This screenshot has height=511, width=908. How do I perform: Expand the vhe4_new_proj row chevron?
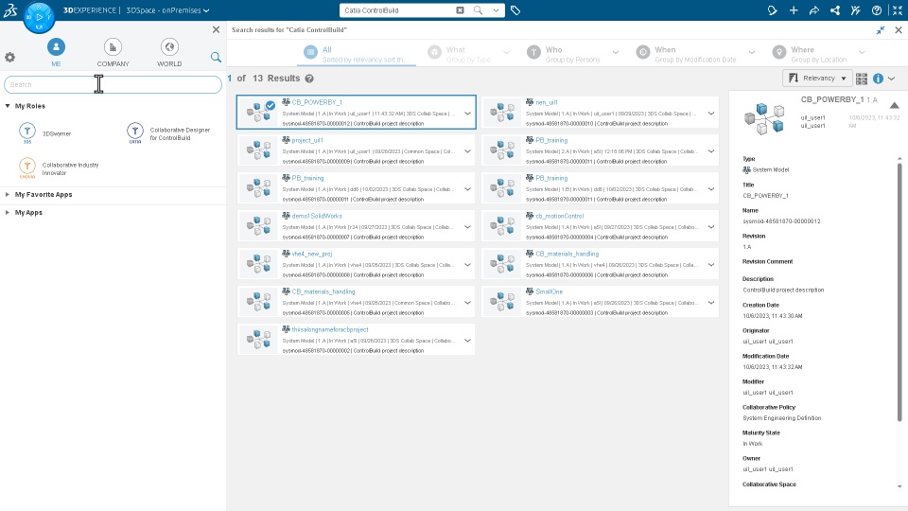click(467, 265)
